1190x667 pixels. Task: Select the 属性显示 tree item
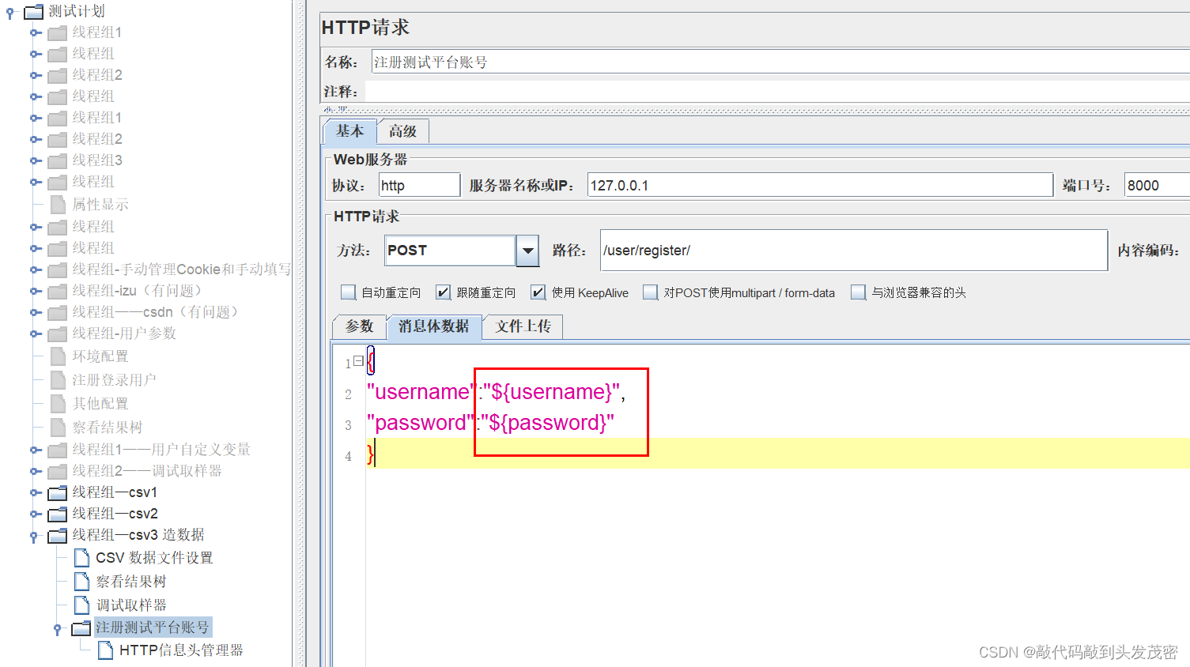pyautogui.click(x=100, y=205)
